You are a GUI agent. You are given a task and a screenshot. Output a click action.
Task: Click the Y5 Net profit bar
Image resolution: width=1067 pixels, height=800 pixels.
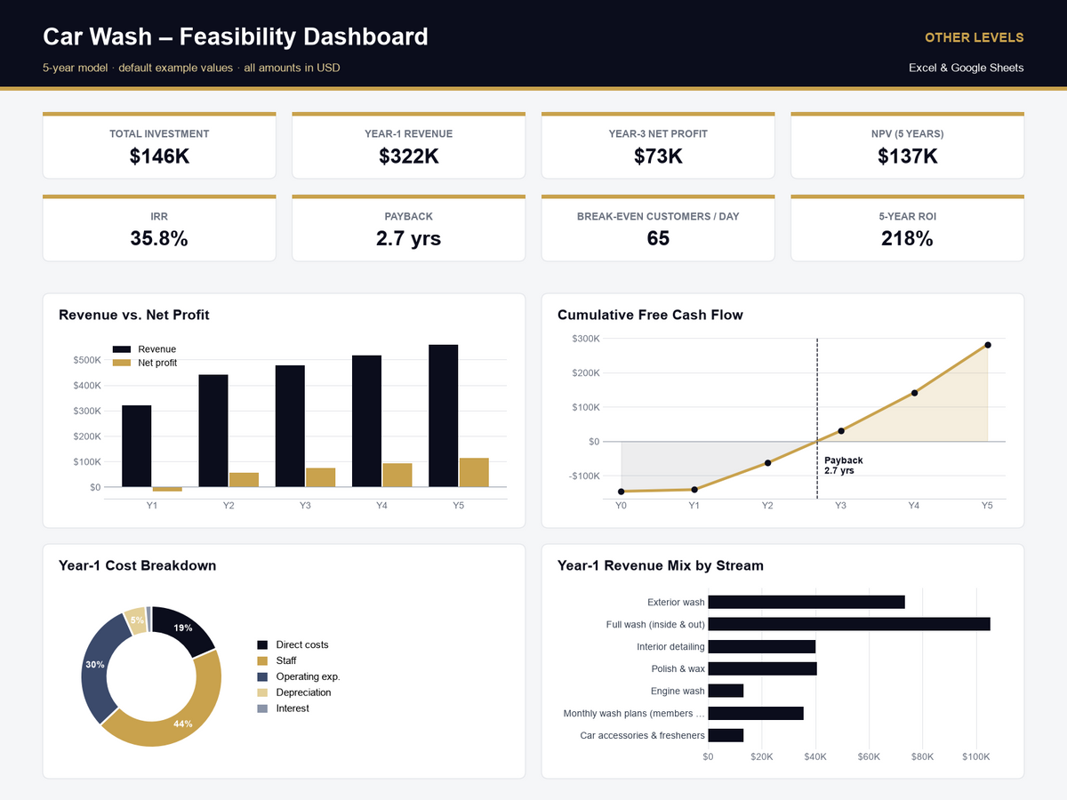pos(474,473)
